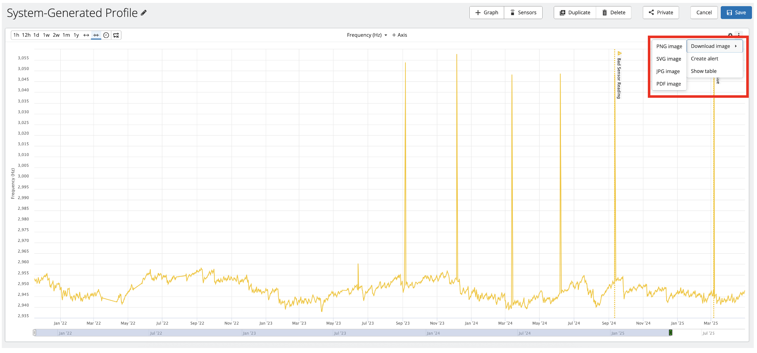The image size is (757, 353).
Task: Click the Jul '25 label in the navigator
Action: click(x=709, y=333)
